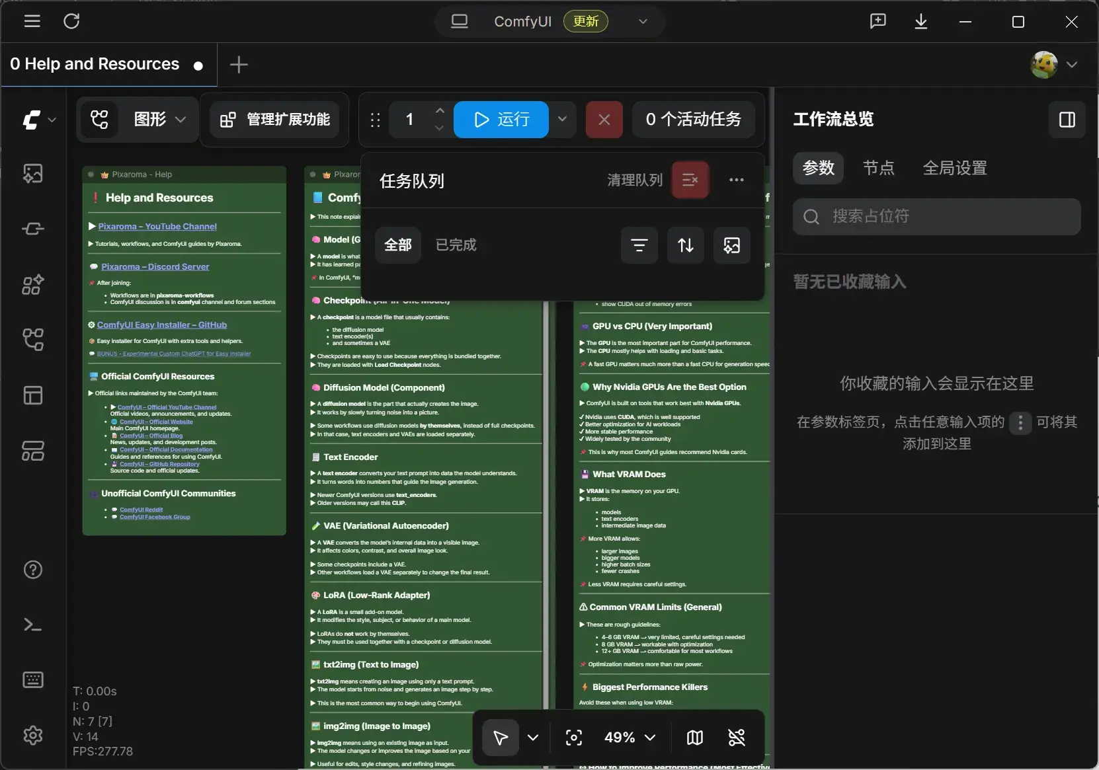1099x770 pixels.
Task: Open the Pixaroma – YouTube Channel link
Action: coord(157,226)
